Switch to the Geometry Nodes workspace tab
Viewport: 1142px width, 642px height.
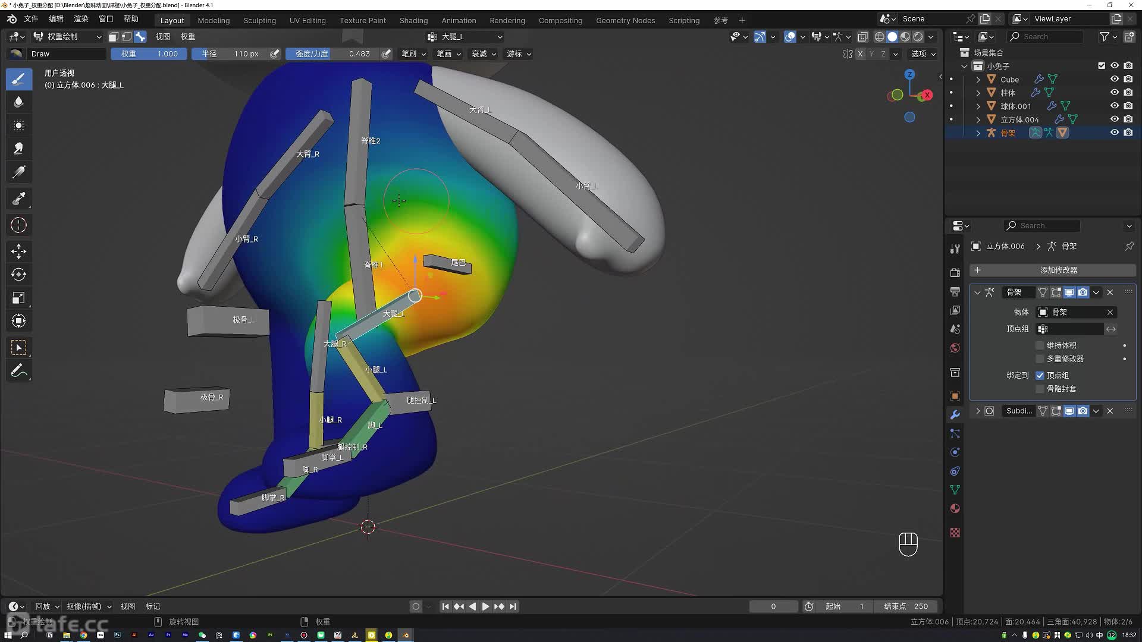point(625,20)
